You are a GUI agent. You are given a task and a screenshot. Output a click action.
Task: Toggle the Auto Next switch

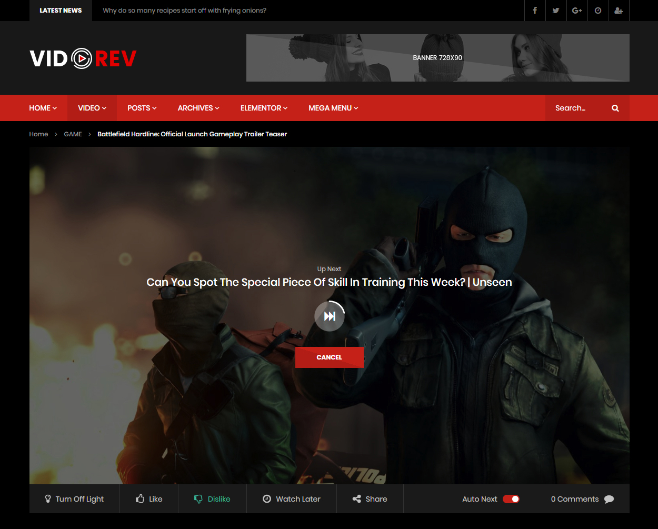click(x=511, y=499)
